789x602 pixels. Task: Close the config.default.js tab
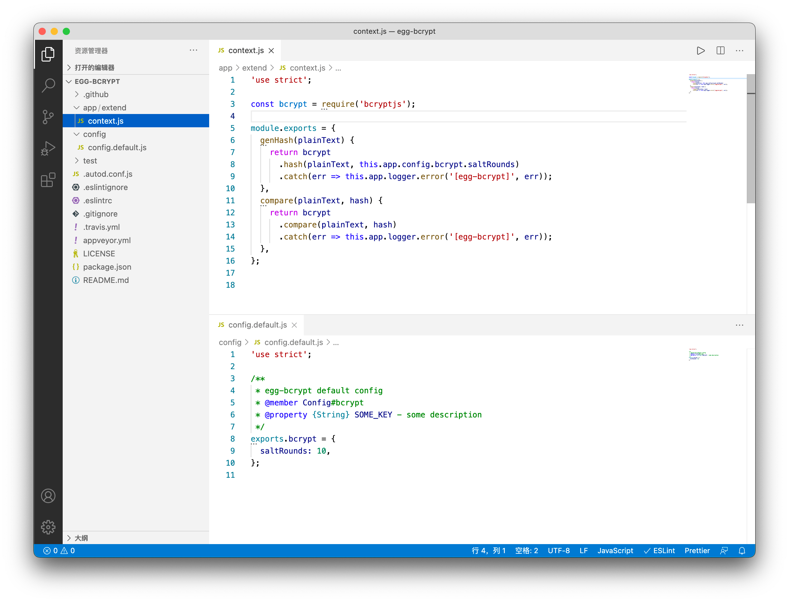point(294,325)
